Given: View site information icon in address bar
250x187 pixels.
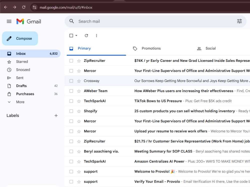Looking at the screenshot, I should [x=34, y=7].
